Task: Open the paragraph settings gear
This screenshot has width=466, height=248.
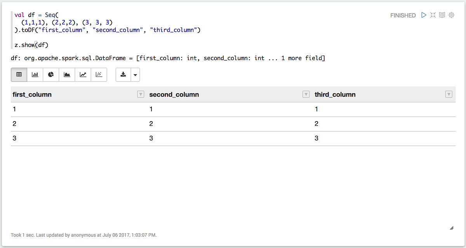Action: [451, 15]
